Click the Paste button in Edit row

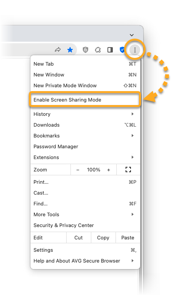pos(128,237)
